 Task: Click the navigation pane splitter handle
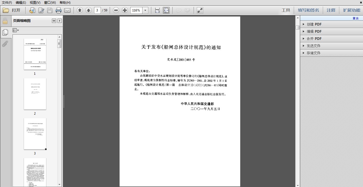[64, 101]
